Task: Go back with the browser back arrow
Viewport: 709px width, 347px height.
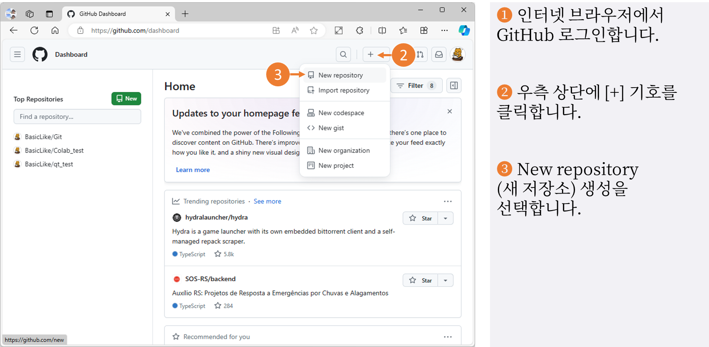Action: tap(14, 31)
